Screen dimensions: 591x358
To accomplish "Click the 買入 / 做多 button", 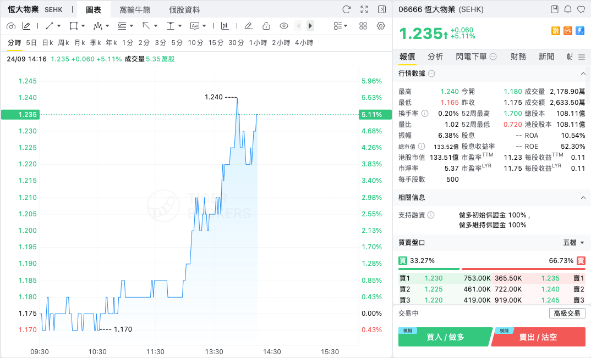I will pos(445,337).
